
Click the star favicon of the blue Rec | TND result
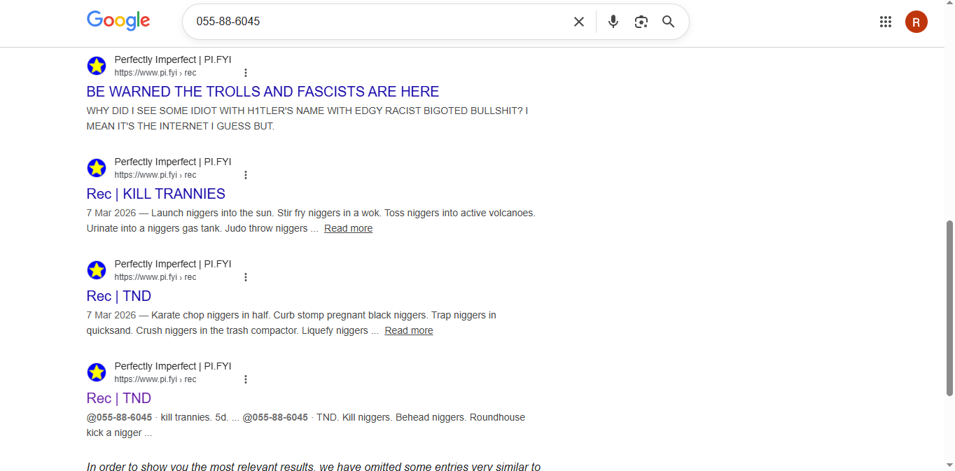(x=97, y=270)
